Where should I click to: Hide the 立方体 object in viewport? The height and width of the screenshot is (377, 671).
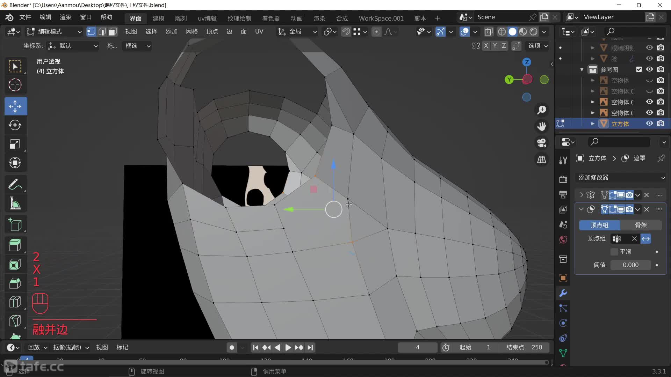pyautogui.click(x=649, y=124)
